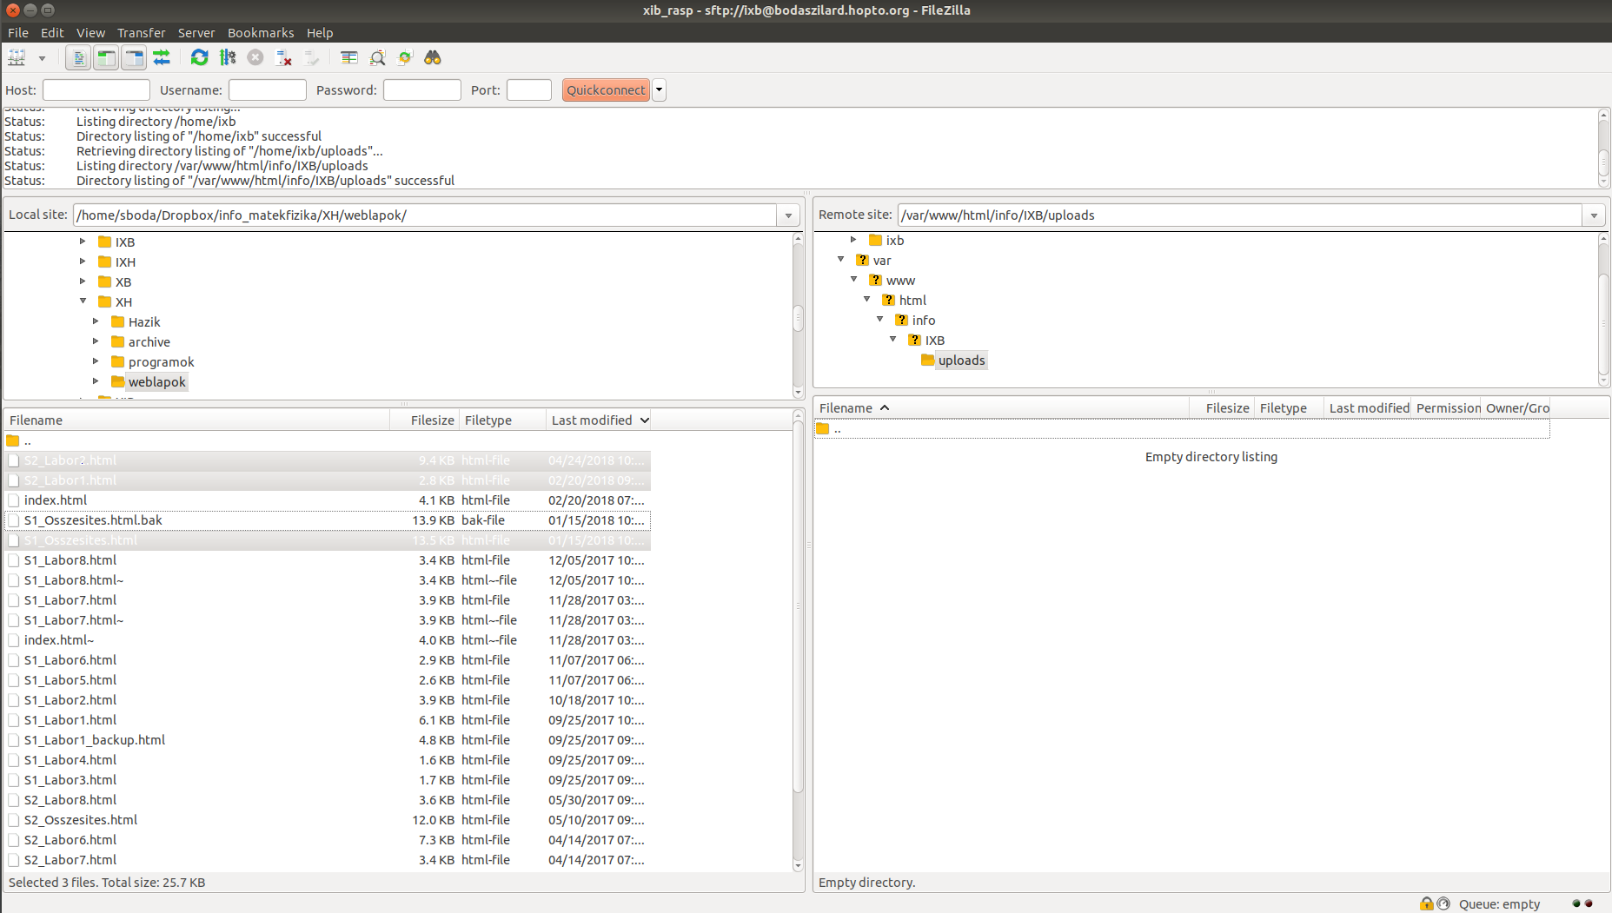
Task: Select remote info folder in tree
Action: click(923, 321)
